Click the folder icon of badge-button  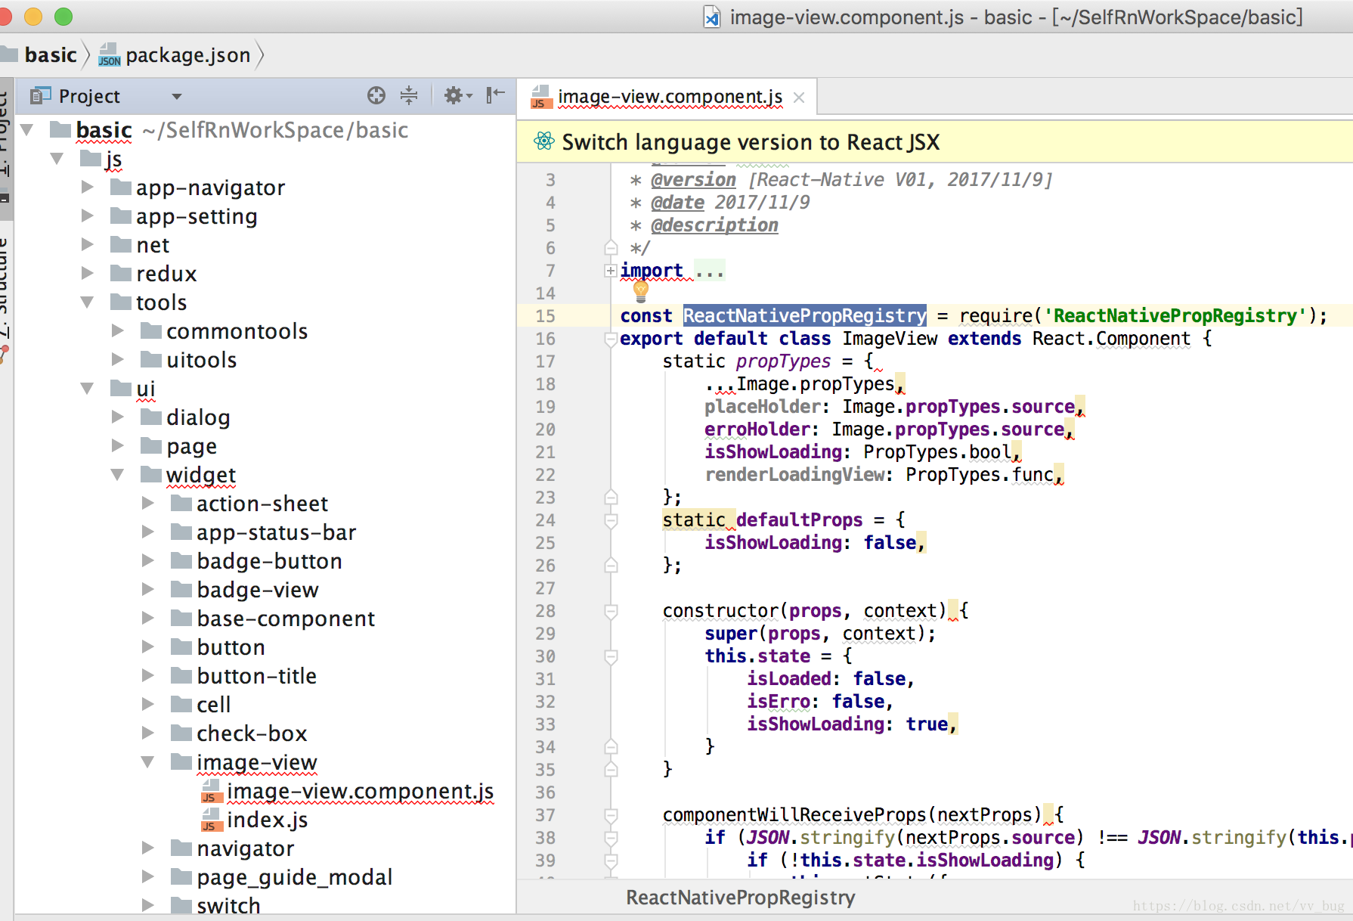(181, 560)
